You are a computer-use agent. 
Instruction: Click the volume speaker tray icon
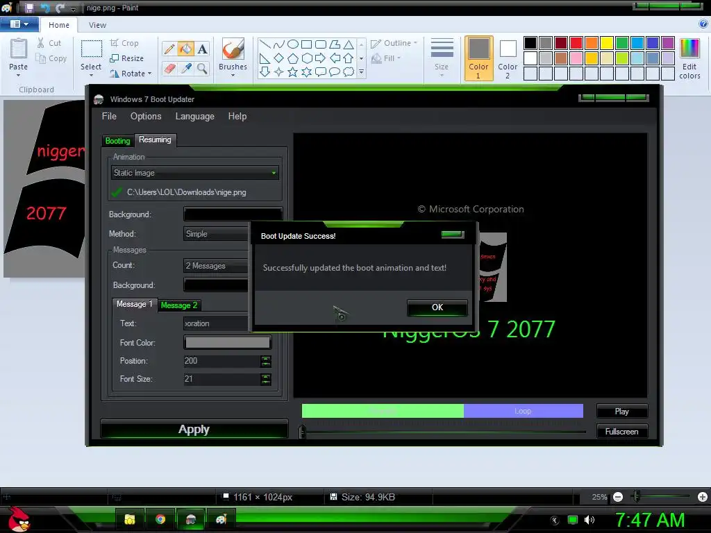click(x=589, y=520)
